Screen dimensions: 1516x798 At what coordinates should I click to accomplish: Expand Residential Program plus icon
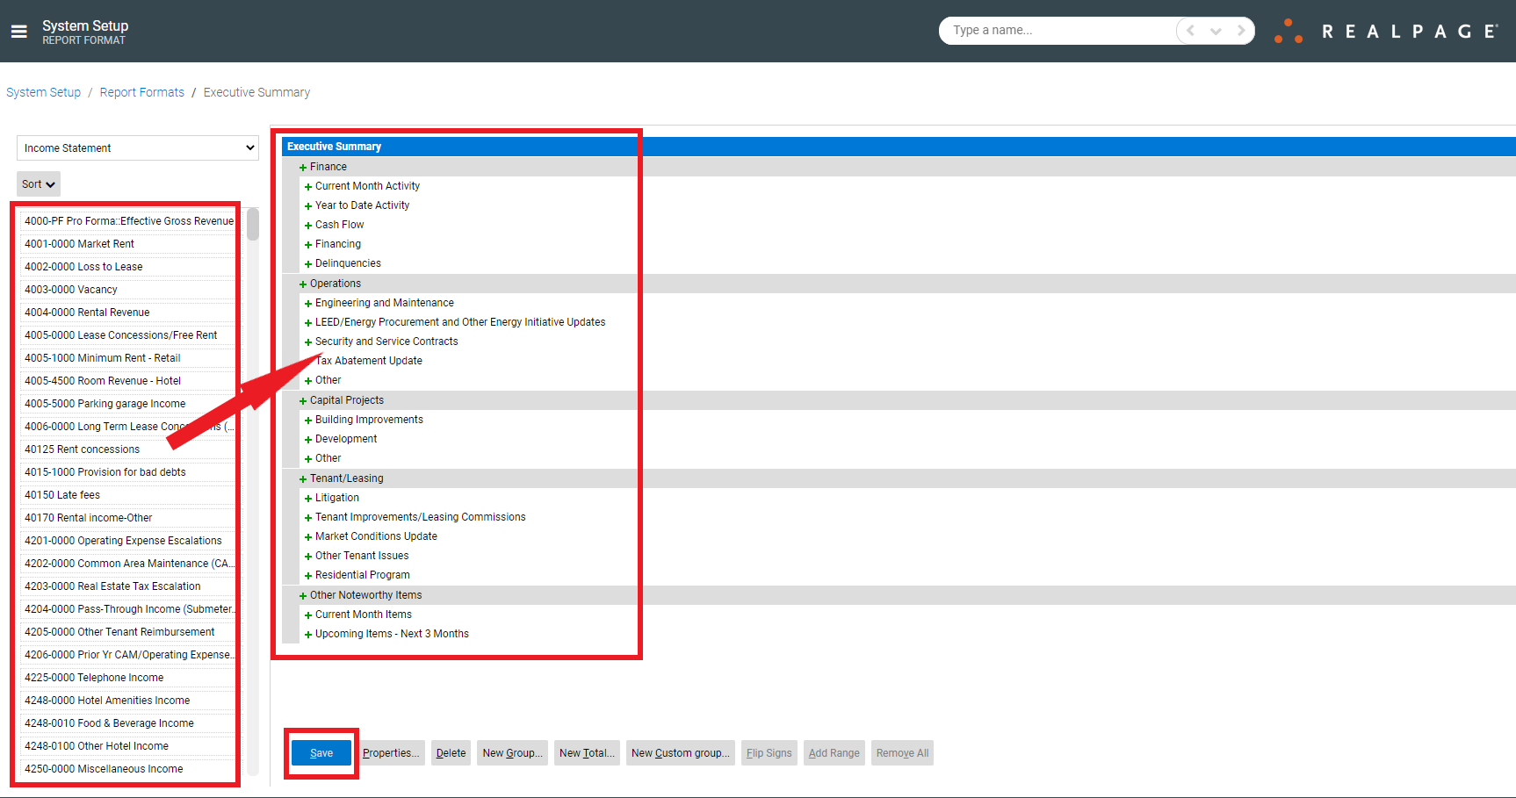(308, 576)
